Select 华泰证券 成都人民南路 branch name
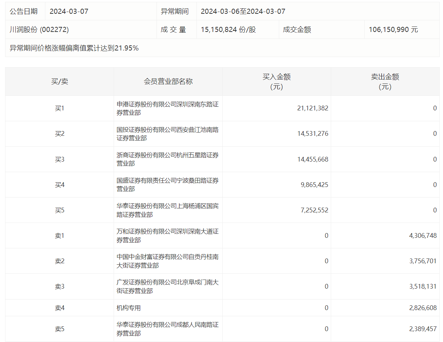Viewport: 443px width, 342px height. (x=168, y=329)
